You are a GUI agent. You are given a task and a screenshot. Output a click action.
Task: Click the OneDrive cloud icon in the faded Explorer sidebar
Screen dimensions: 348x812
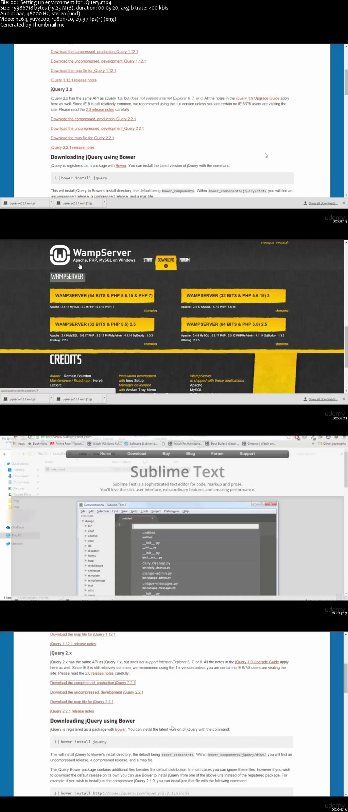click(8, 527)
